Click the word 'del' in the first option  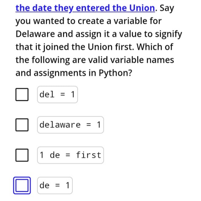click(47, 95)
